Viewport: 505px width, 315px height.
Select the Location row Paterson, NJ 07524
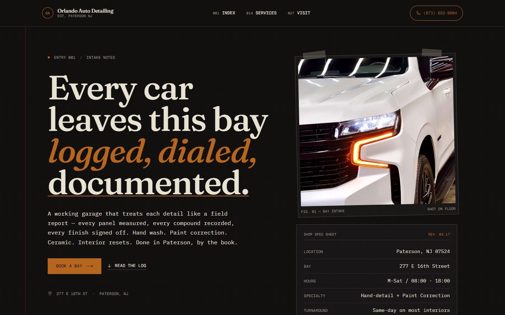coord(377,251)
